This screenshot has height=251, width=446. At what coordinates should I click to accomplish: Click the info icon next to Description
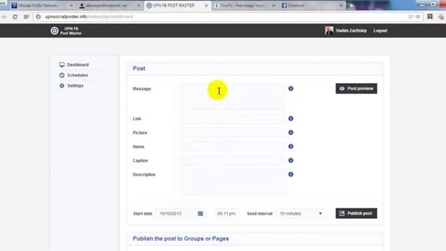pos(291,174)
